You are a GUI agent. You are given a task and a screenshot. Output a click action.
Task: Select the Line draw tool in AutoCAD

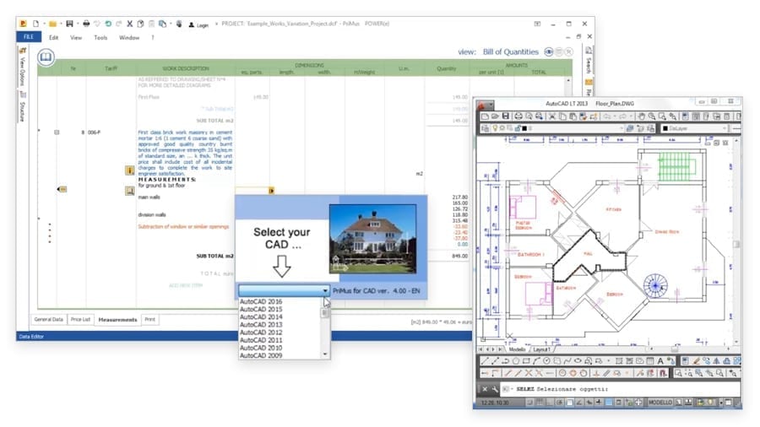[x=485, y=361]
